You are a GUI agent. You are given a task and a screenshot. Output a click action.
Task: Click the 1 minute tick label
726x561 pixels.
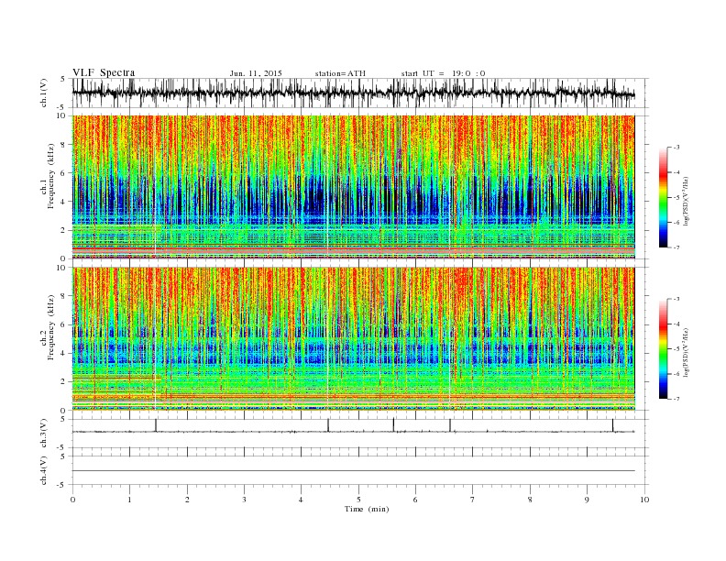(x=129, y=500)
